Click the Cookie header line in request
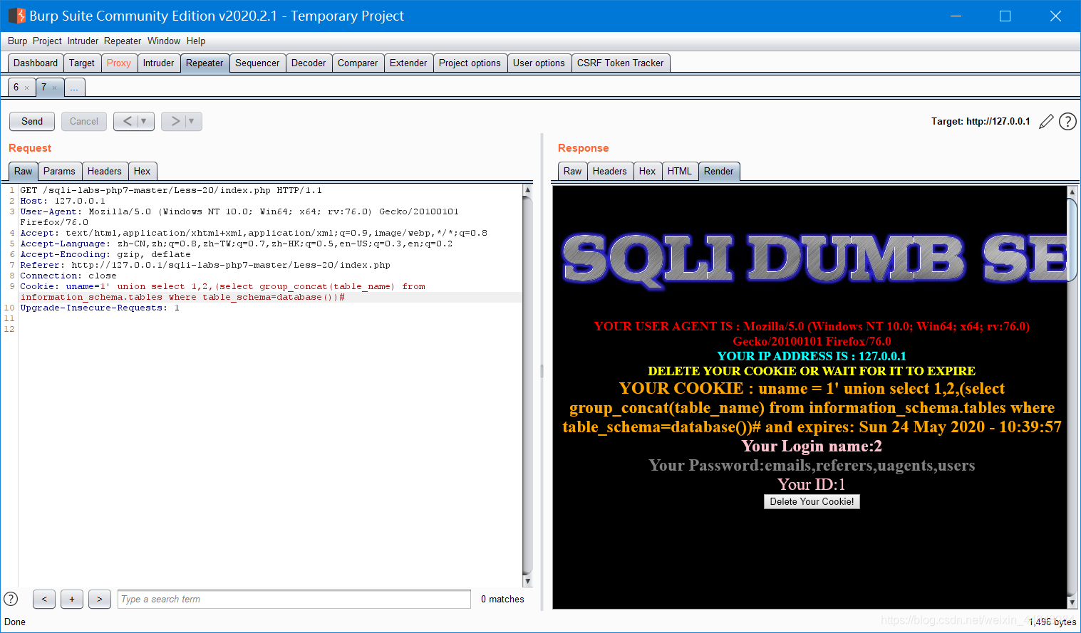The width and height of the screenshot is (1081, 633). pos(222,292)
